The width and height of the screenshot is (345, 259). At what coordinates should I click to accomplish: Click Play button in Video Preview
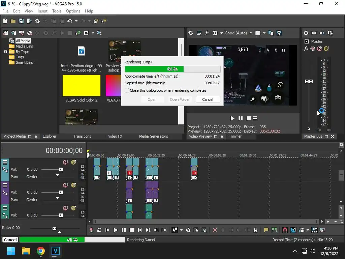(x=232, y=118)
